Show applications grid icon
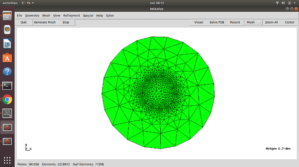 pyautogui.click(x=7, y=160)
